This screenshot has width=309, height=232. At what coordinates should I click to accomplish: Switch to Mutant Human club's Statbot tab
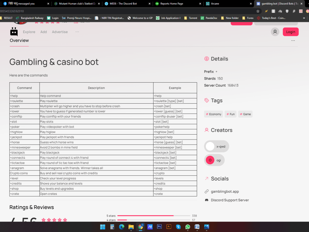pyautogui.click(x=77, y=3)
